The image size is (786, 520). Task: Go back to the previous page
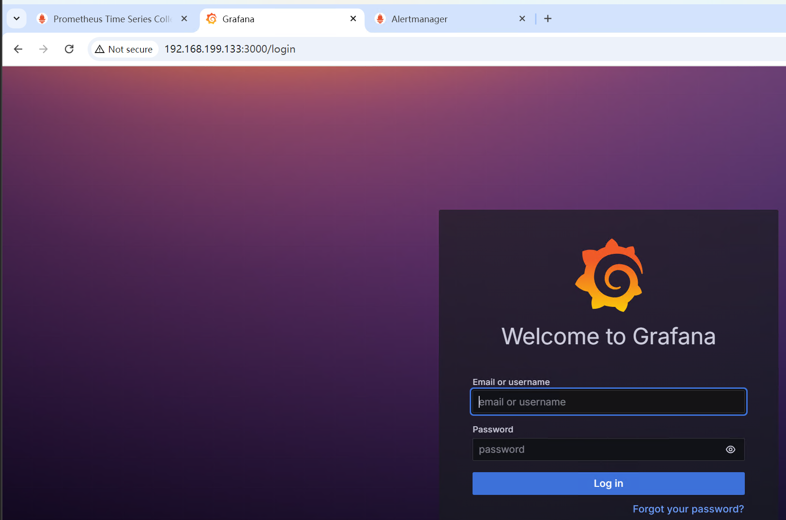tap(18, 49)
